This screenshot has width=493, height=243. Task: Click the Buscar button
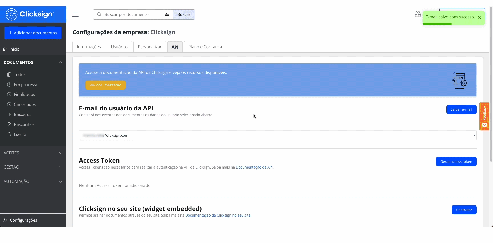point(184,14)
